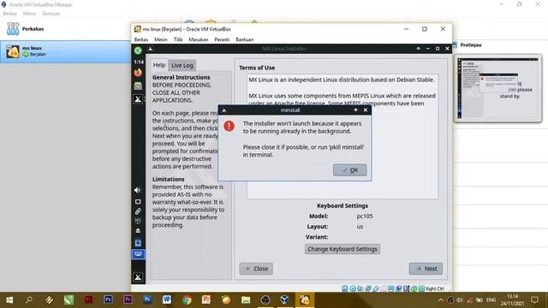Click OK in the minstall error dialog

point(350,170)
